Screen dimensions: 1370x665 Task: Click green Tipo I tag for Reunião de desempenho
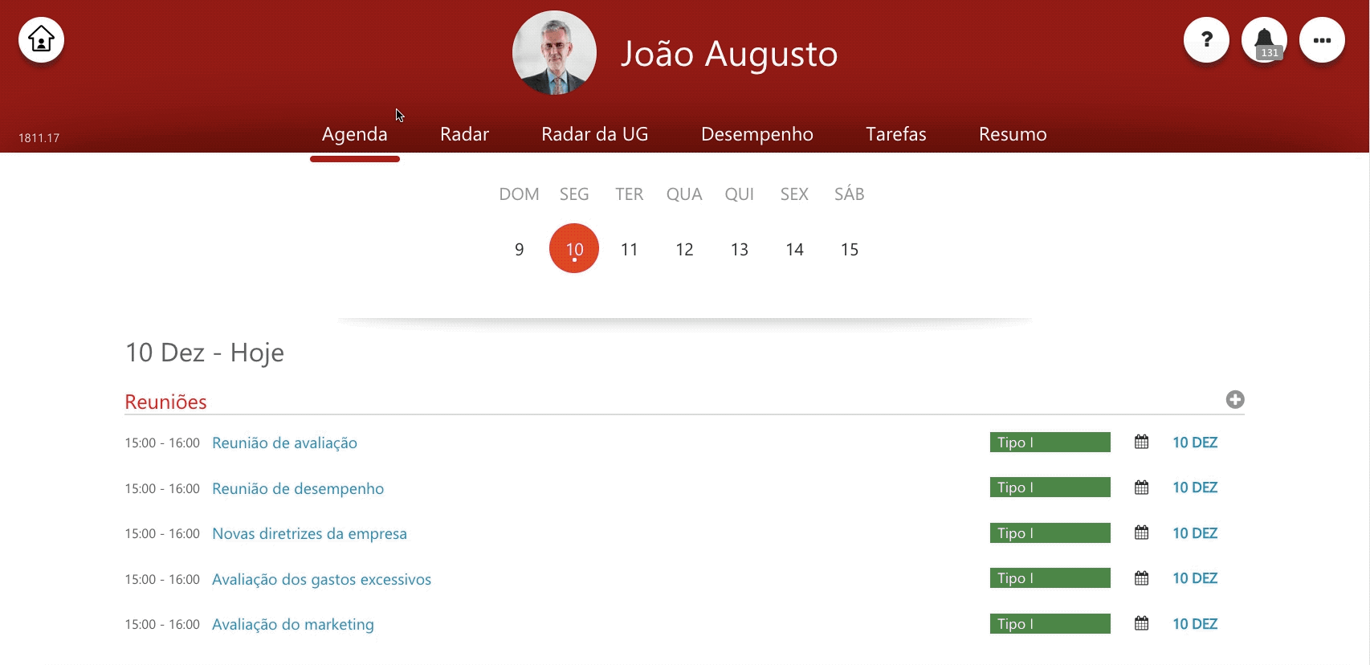[x=1050, y=488]
